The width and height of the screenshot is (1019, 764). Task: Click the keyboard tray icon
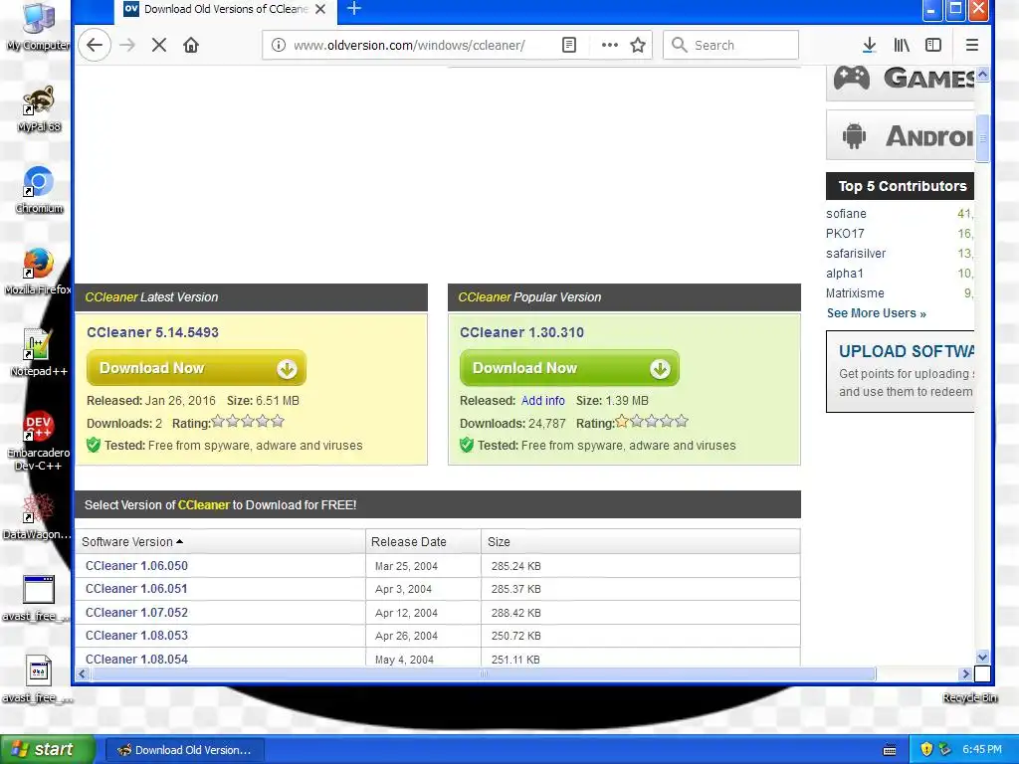click(890, 750)
